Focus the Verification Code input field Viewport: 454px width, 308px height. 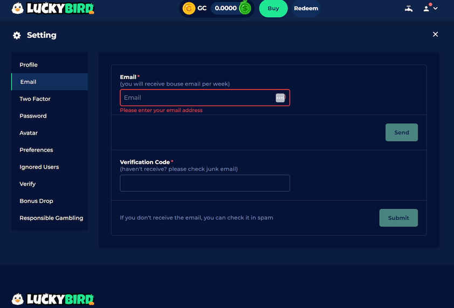205,183
